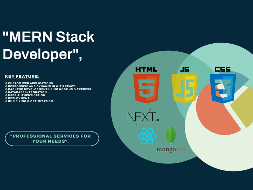253x190 pixels.
Task: Click "Database Integration" bullet
Action: tap(26, 92)
